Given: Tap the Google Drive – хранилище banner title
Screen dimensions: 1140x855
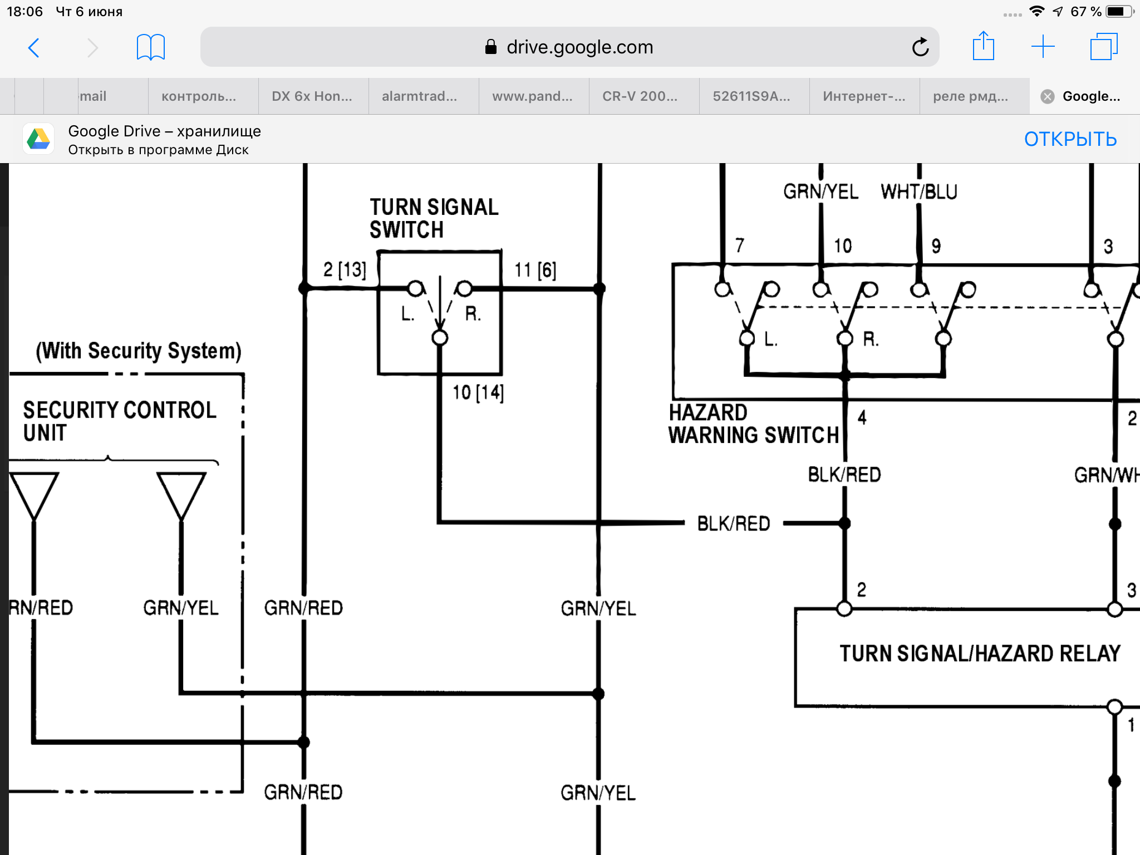Looking at the screenshot, I should [x=164, y=131].
